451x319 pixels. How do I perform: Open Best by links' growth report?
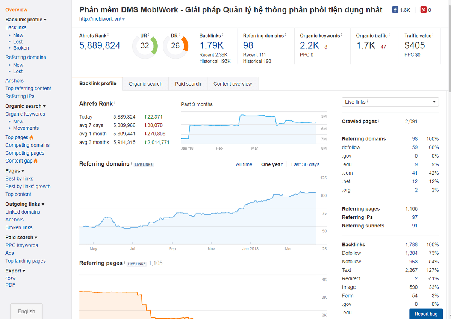[x=28, y=187]
